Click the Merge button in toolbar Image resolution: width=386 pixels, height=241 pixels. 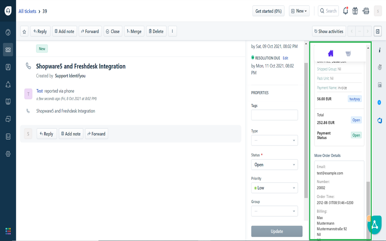click(134, 31)
